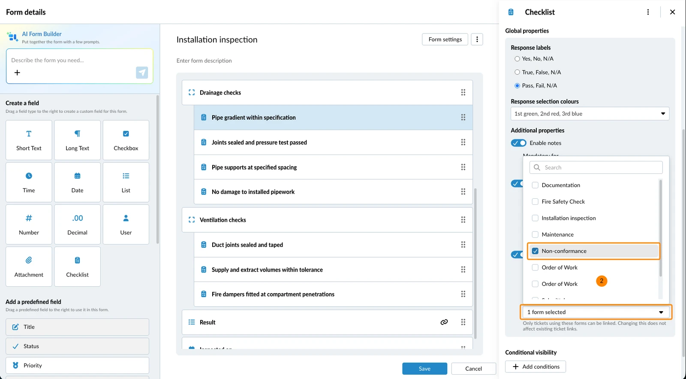Uncheck the Non-conformance checkbox
686x379 pixels.
[535, 251]
